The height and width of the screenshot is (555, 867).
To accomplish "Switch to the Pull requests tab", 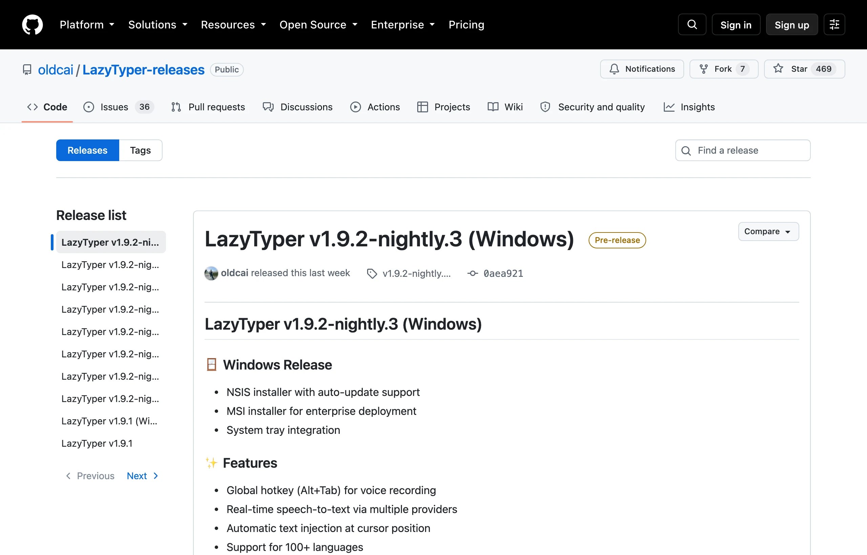I will point(208,107).
